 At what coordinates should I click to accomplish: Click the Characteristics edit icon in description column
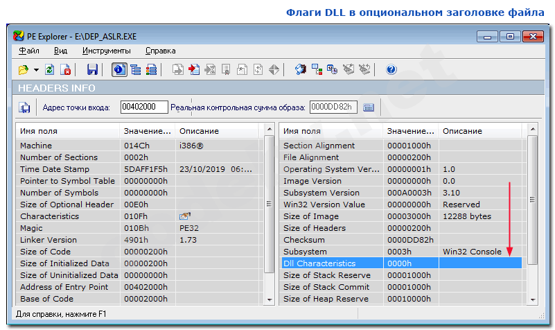point(184,216)
